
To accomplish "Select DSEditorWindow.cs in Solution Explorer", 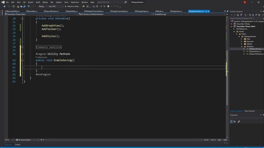I will 256,49.
